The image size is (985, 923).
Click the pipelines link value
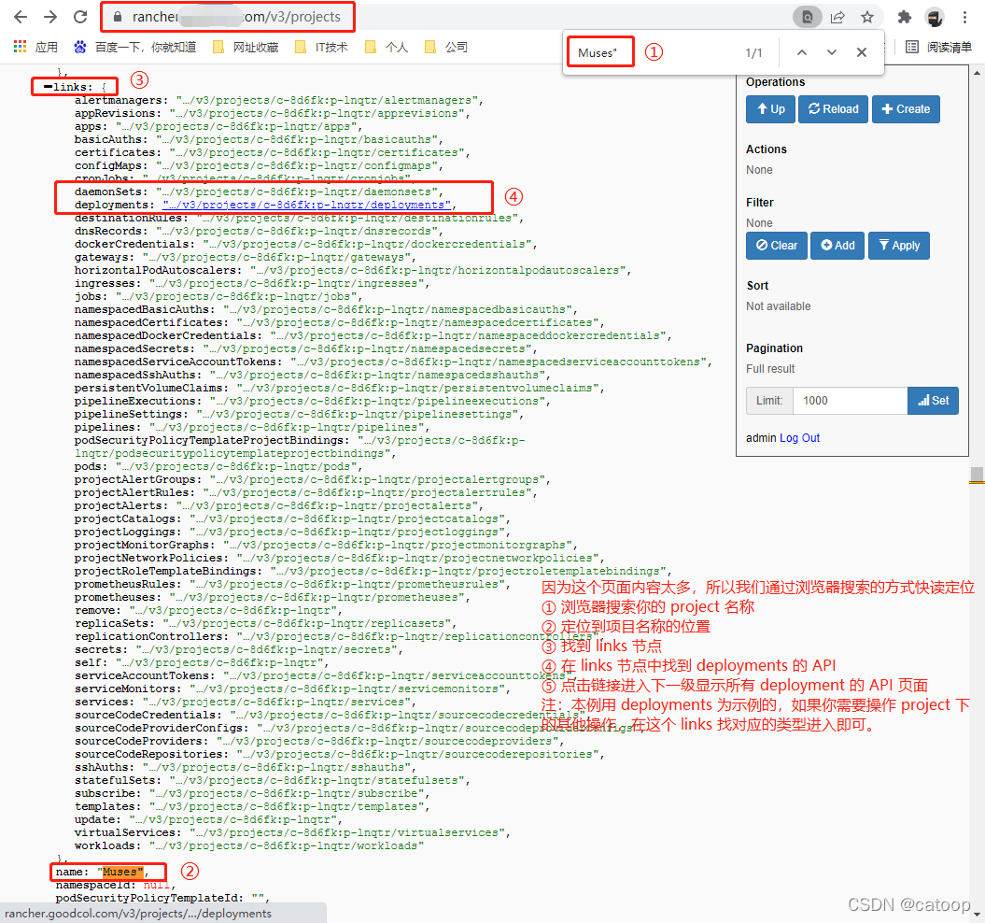[287, 427]
